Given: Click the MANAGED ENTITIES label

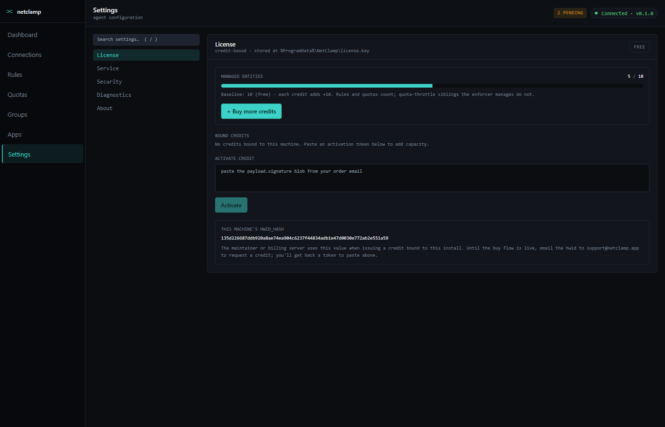Looking at the screenshot, I should [242, 76].
